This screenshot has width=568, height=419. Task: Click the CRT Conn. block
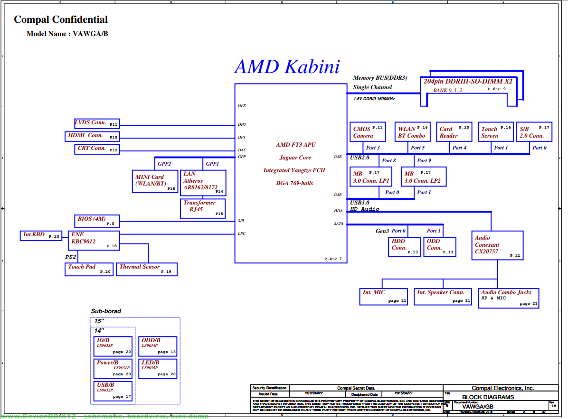pyautogui.click(x=98, y=149)
